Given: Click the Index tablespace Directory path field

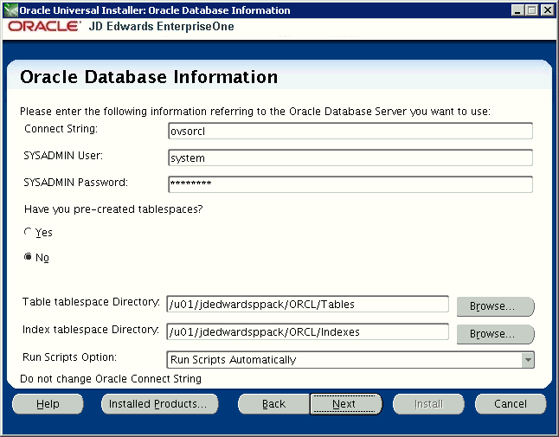Looking at the screenshot, I should 308,331.
